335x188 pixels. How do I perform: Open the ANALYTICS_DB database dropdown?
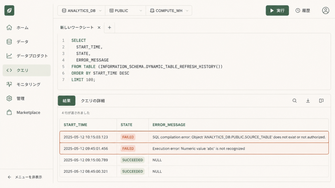(x=81, y=11)
